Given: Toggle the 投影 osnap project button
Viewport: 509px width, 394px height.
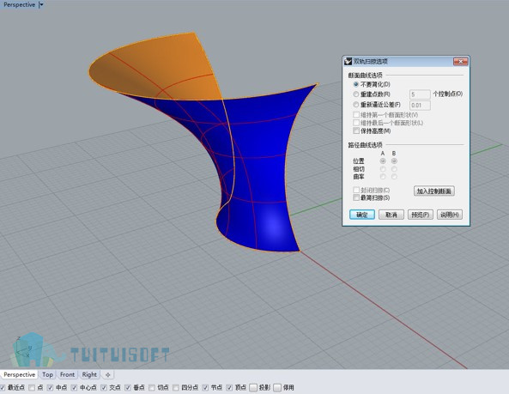Looking at the screenshot, I should coord(253,387).
